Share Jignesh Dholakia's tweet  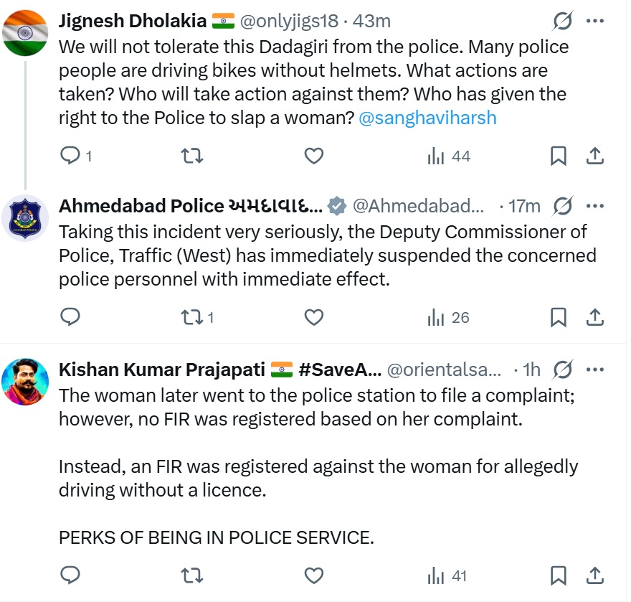tap(594, 156)
